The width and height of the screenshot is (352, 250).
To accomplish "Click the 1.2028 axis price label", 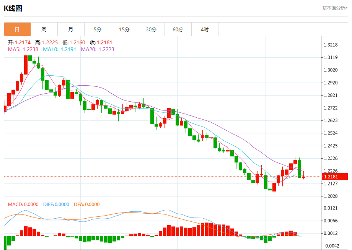I will pos(331,196).
